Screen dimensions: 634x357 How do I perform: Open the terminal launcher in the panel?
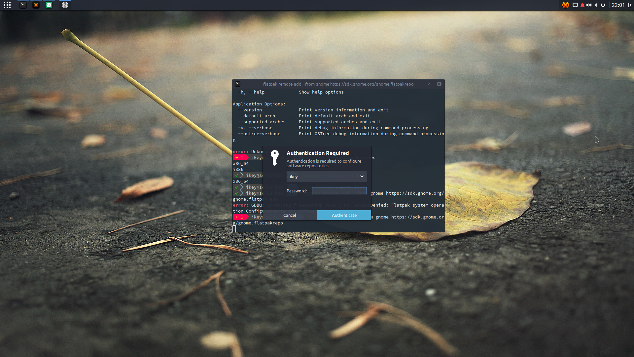pyautogui.click(x=23, y=5)
